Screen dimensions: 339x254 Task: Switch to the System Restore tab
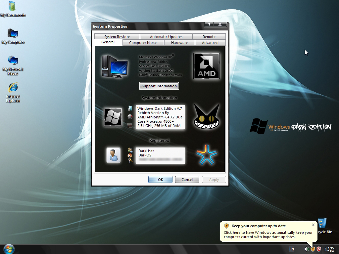point(117,36)
